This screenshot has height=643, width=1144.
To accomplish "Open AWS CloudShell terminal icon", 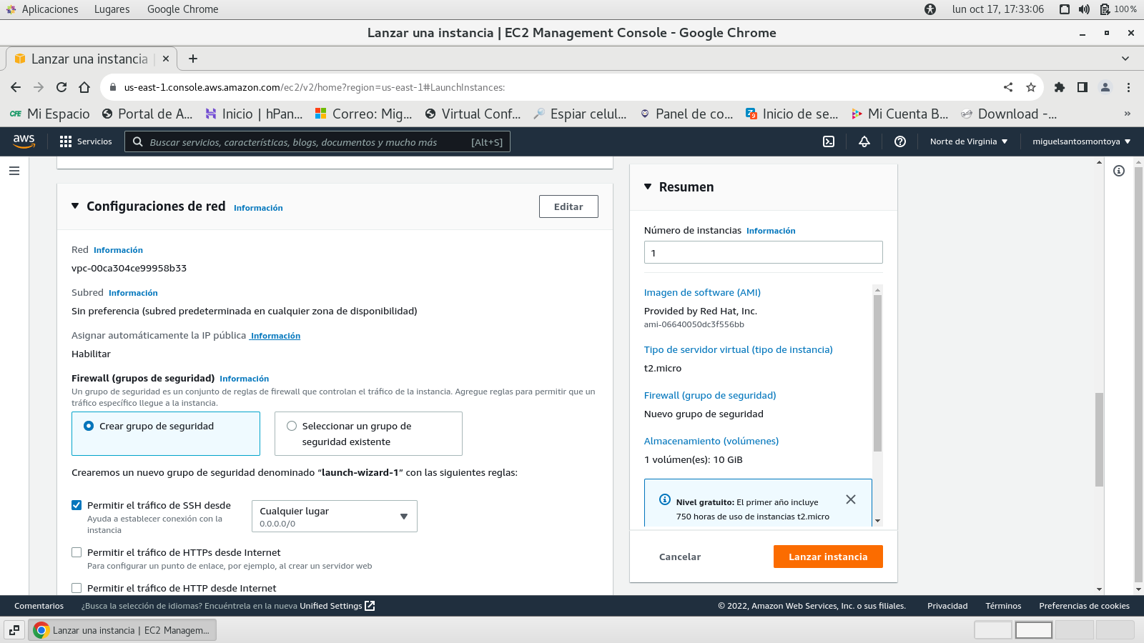I will point(829,141).
